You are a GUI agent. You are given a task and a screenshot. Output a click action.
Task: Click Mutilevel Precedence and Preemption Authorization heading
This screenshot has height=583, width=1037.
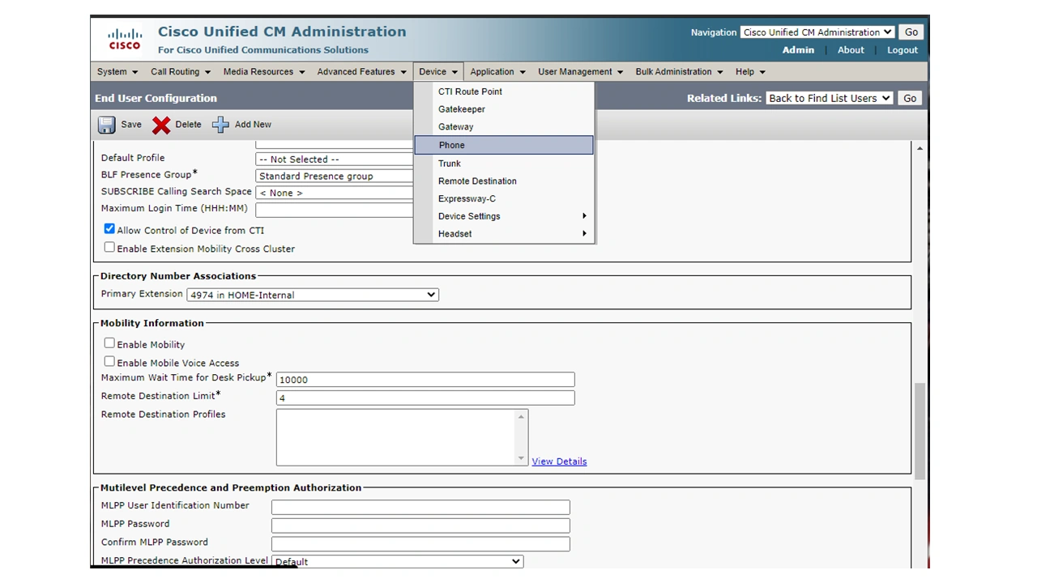[x=231, y=487]
